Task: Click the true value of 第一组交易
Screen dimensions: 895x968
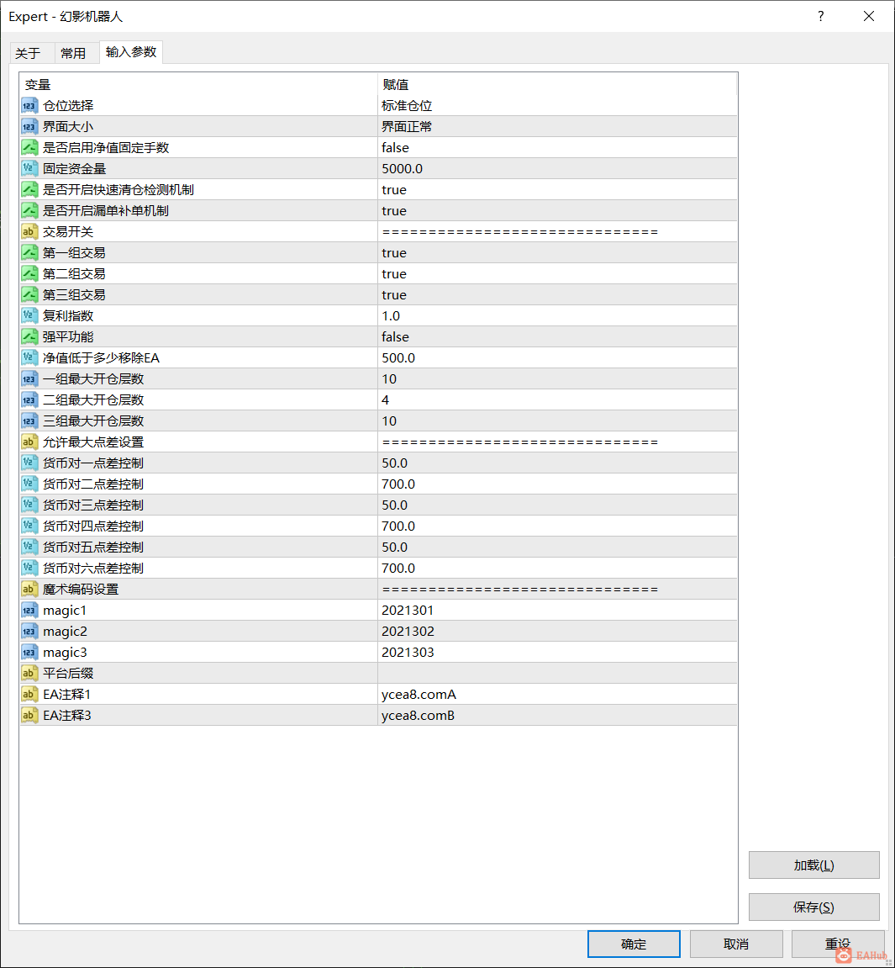Action: 394,252
